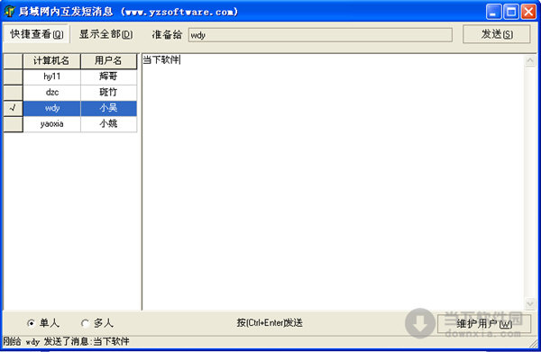Select computer name yaoxia cell
Image resolution: width=541 pixels, height=352 pixels.
51,124
